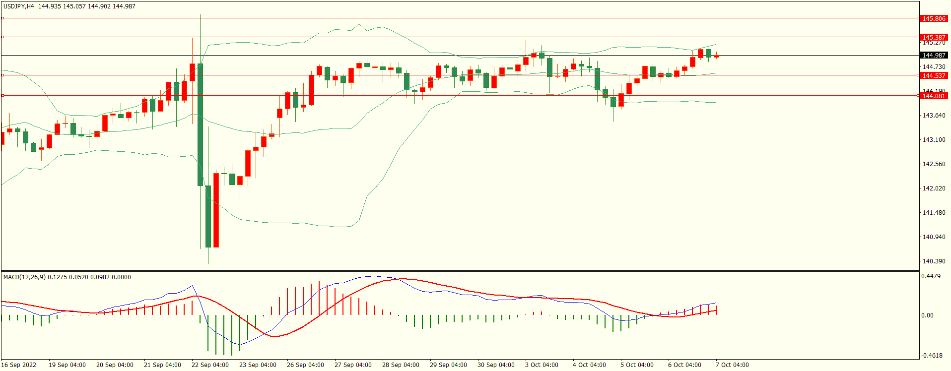The width and height of the screenshot is (951, 371).
Task: Click the 143.100 price axis label
Action: coord(934,140)
